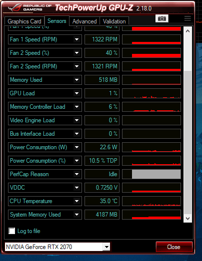Screen dimensions: 202x261
Task: Open the hamburger menu icon
Action: [x=187, y=18]
